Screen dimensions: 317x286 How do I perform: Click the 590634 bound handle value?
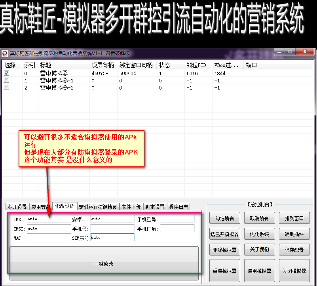pos(127,73)
